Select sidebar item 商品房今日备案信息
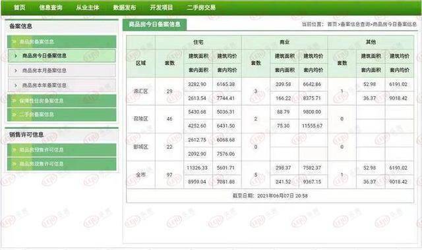422x250 pixels. click(61, 56)
